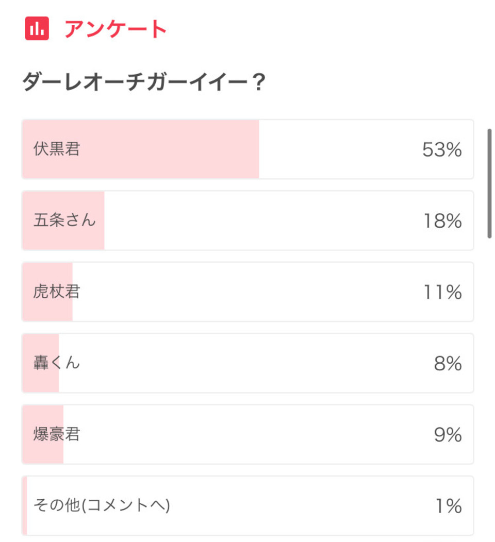Click the pink progress bar of 伏黒君

coord(141,149)
